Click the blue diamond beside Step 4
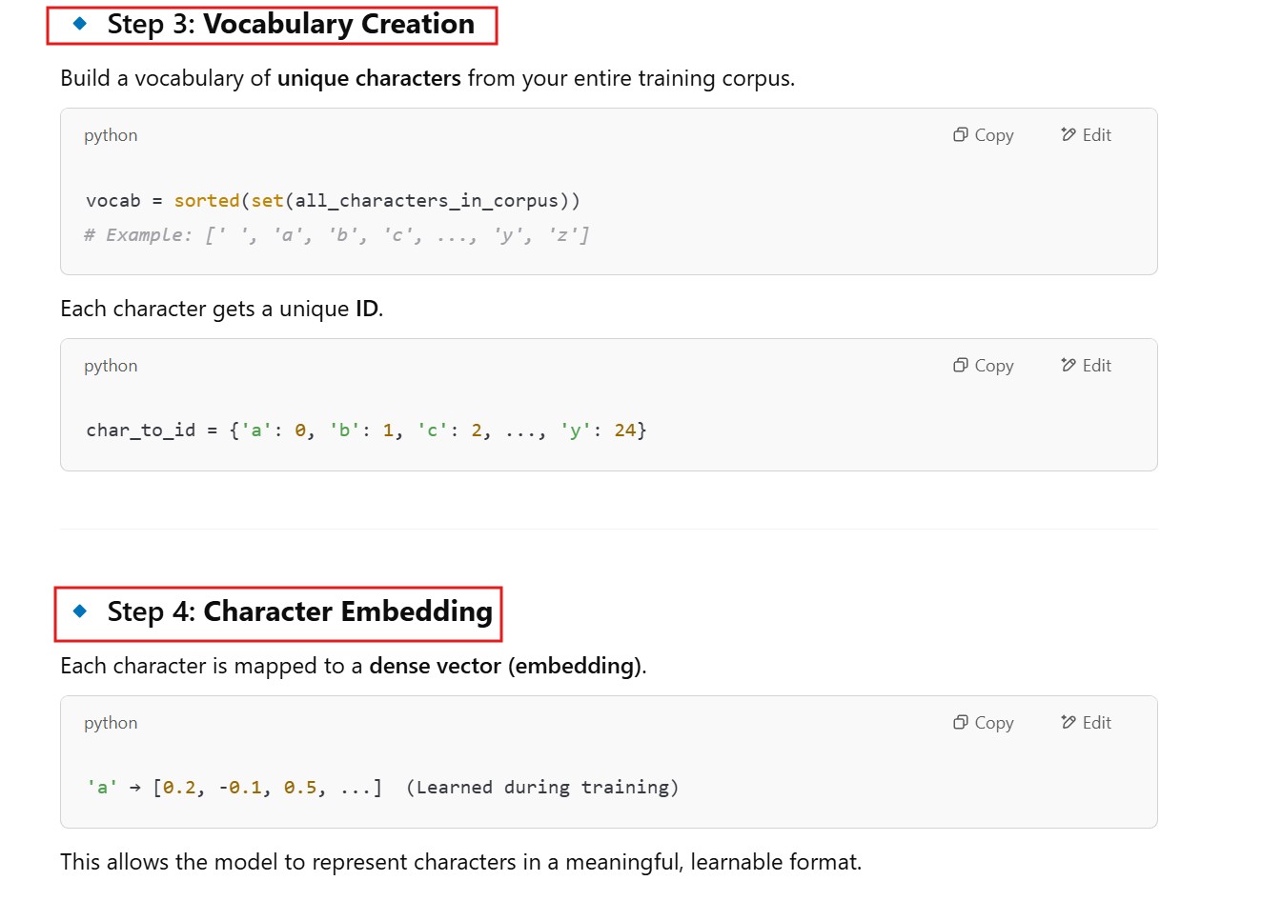Image resolution: width=1262 pixels, height=921 pixels. pos(80,611)
